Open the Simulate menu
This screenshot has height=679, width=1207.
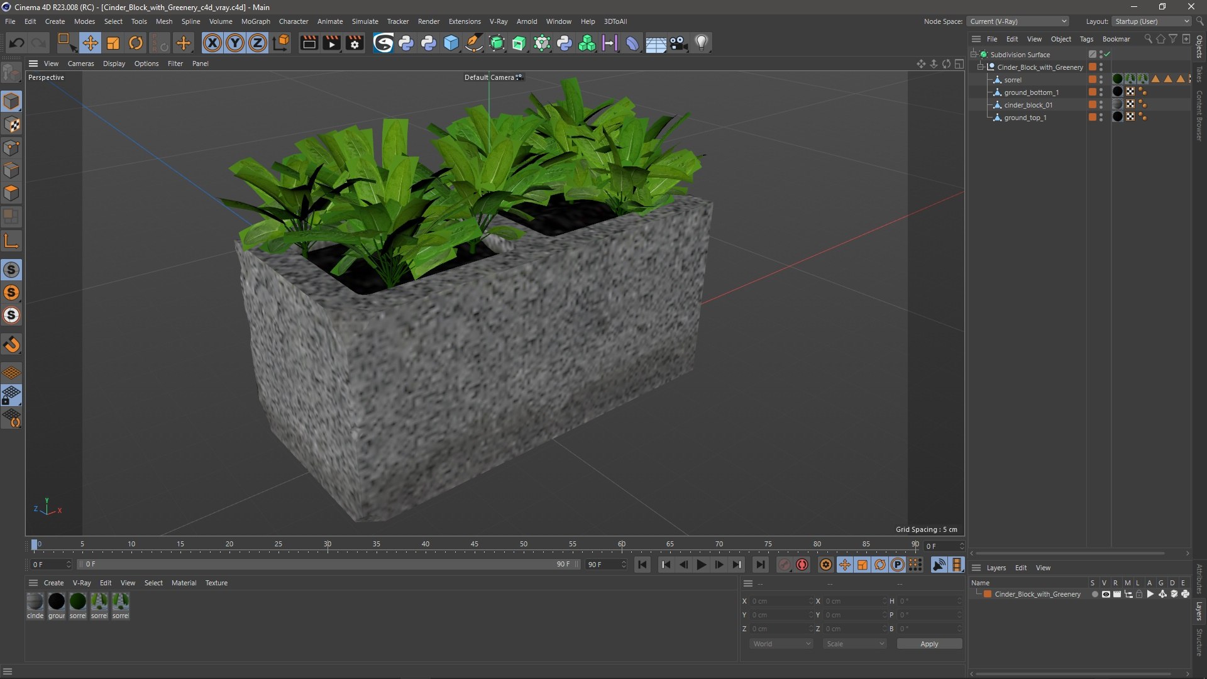pos(365,21)
